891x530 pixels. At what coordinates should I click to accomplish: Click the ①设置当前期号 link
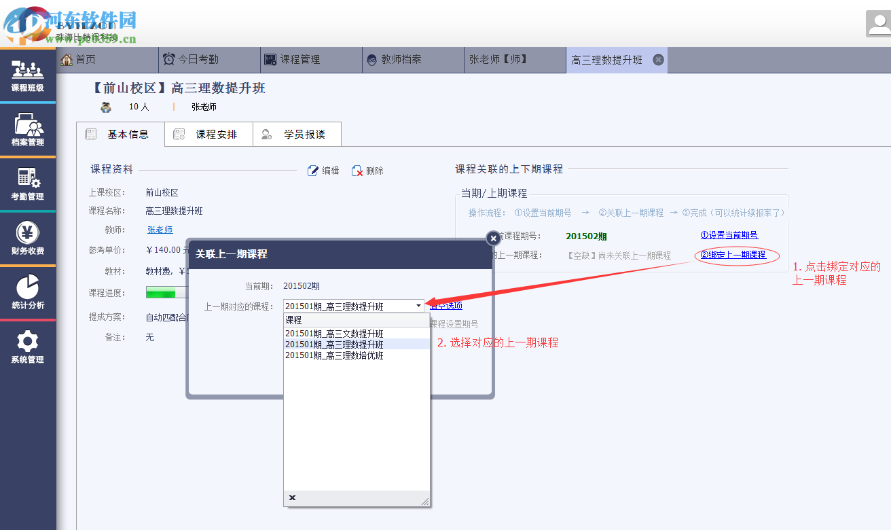729,235
